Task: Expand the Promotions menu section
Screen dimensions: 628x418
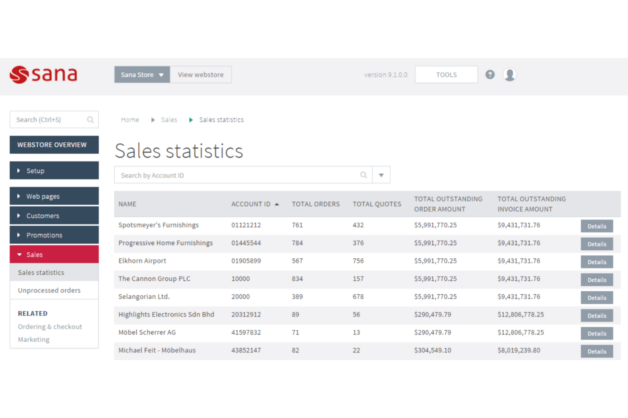Action: (x=54, y=235)
